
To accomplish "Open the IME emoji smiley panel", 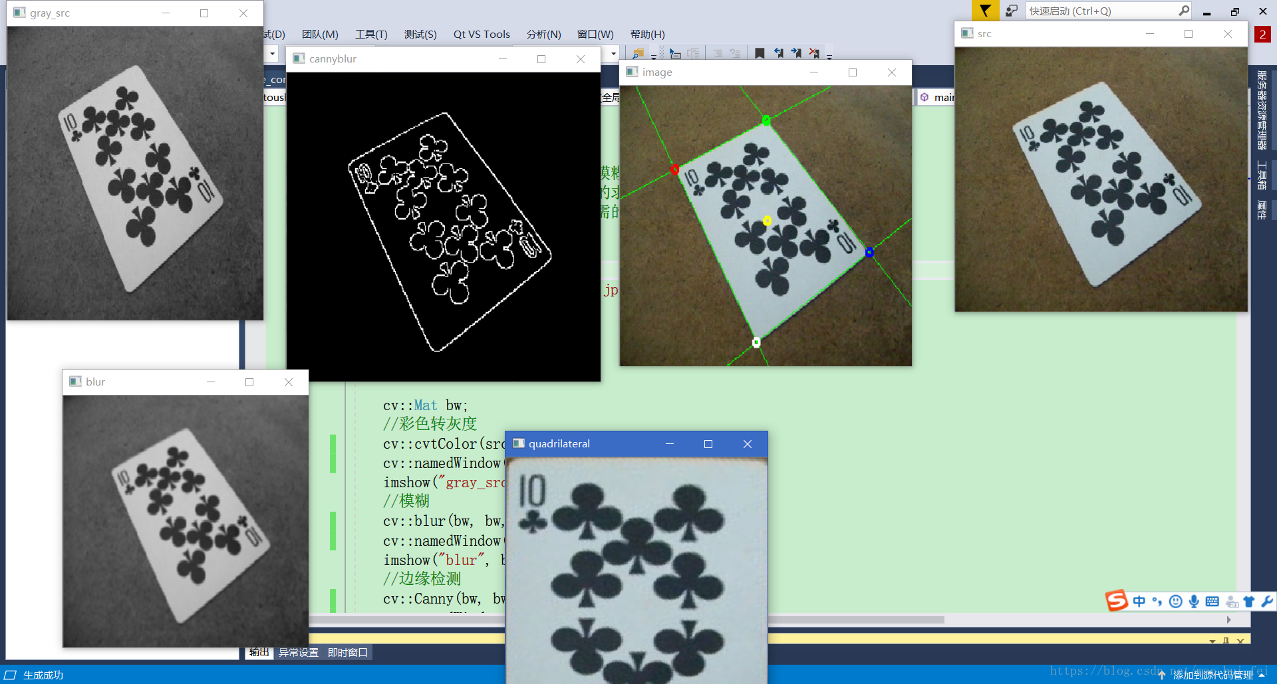I will click(1176, 601).
